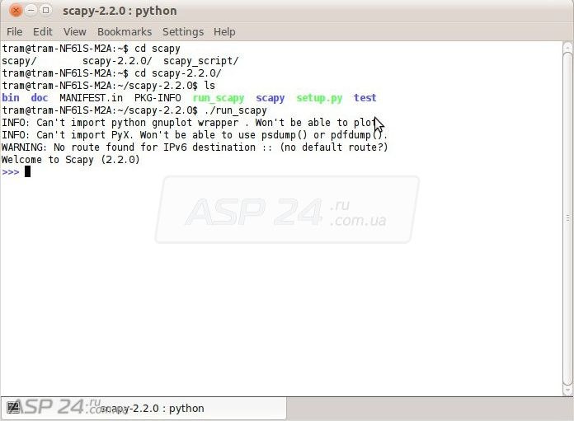
Task: Click the blue 'bin' directory name
Action: (x=11, y=98)
